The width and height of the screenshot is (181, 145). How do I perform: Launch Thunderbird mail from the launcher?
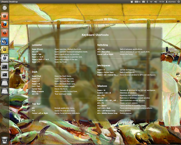point(5,41)
